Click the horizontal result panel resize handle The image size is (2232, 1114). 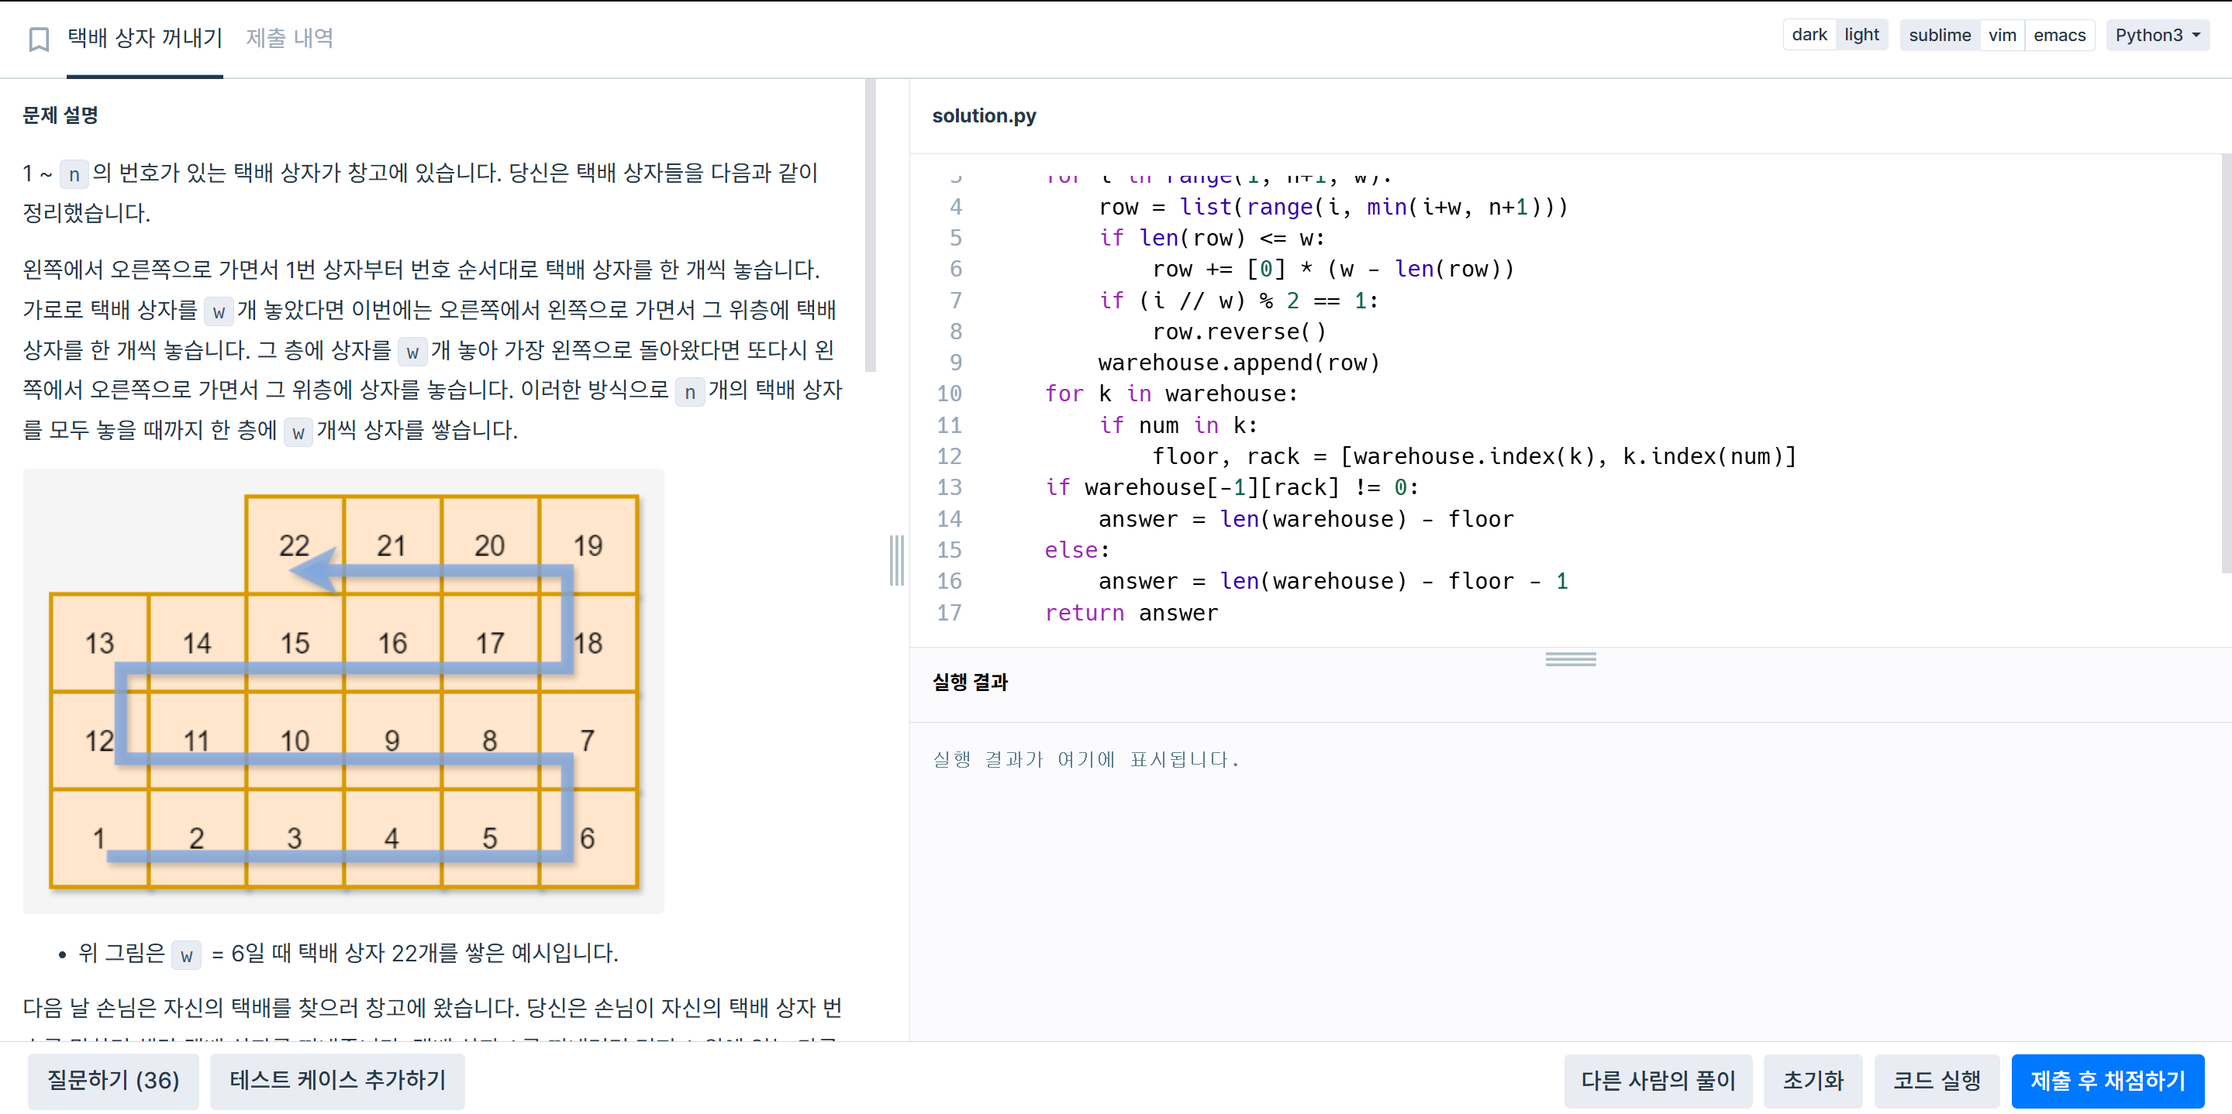(1570, 659)
